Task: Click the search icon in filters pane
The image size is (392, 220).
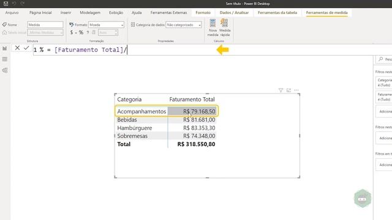Action: (x=381, y=59)
